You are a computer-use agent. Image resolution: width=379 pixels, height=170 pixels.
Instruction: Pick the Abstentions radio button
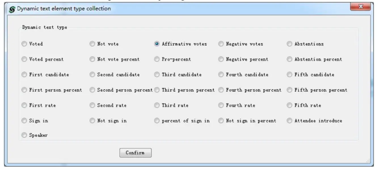[289, 44]
